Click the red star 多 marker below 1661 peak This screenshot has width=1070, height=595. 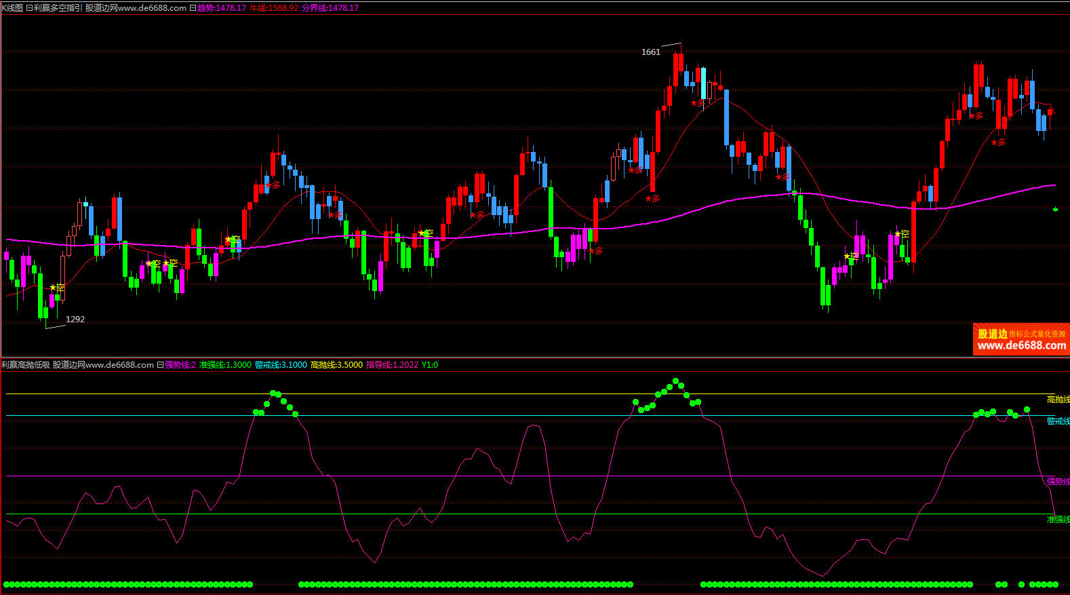point(697,104)
